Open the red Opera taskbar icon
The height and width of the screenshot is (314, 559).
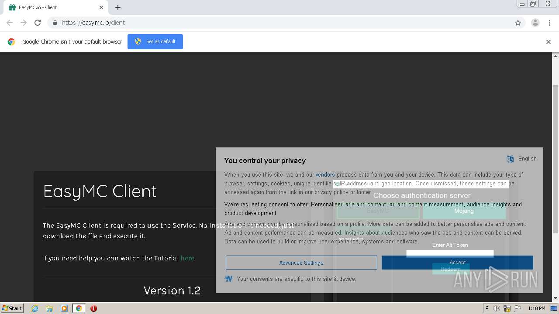click(93, 308)
